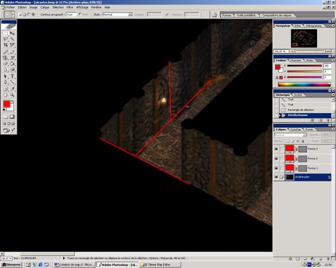Open the Fichier menu
336x268 pixels.
(x=10, y=7)
